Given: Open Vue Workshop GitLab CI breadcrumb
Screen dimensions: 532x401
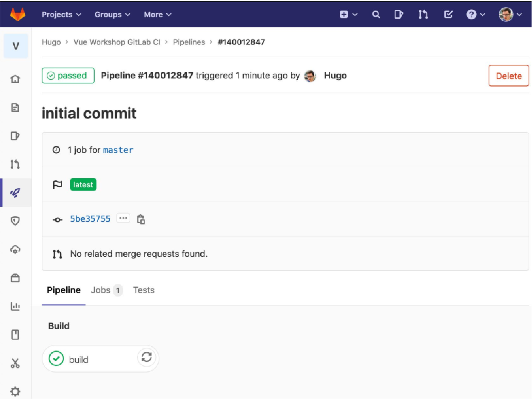Looking at the screenshot, I should point(117,42).
